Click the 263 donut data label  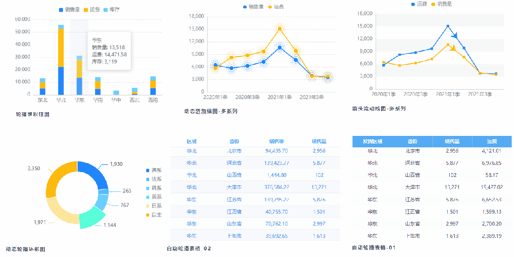point(127,191)
